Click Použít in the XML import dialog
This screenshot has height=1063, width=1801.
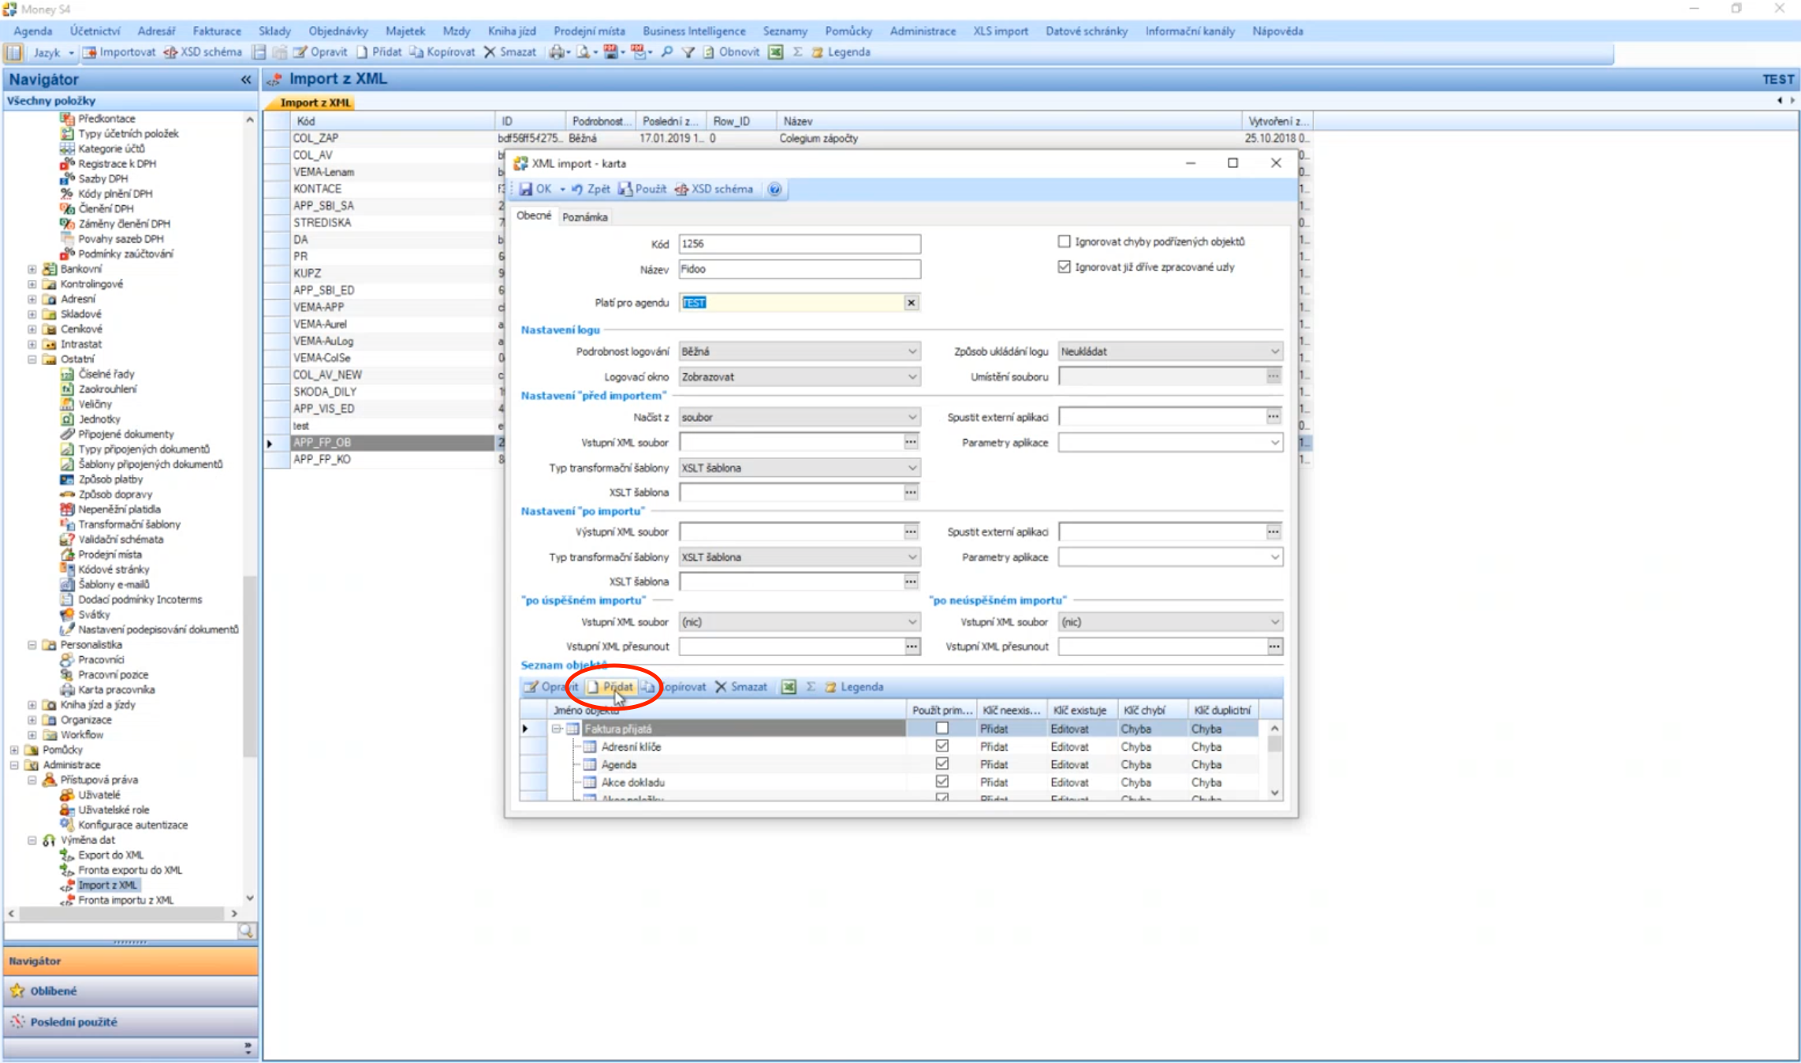(x=642, y=189)
